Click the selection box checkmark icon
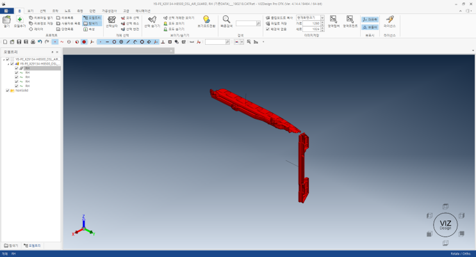This screenshot has width=476, height=257. (111, 20)
